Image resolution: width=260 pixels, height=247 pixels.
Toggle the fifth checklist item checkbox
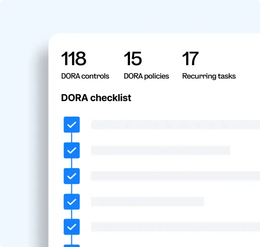(x=72, y=227)
